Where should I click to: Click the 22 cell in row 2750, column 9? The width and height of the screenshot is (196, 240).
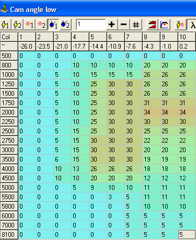coord(169,141)
